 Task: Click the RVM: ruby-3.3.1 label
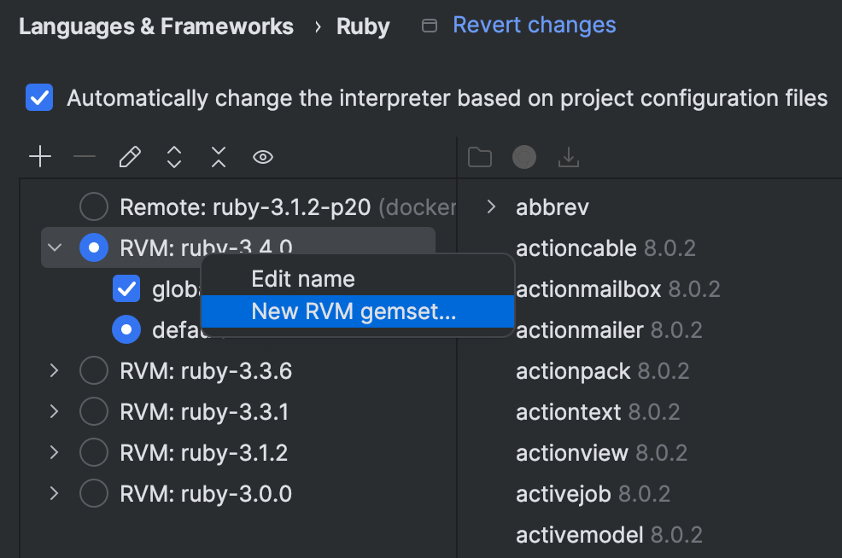click(x=204, y=412)
